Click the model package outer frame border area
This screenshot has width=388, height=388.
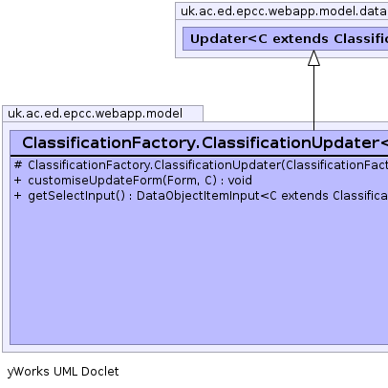coord(6,237)
